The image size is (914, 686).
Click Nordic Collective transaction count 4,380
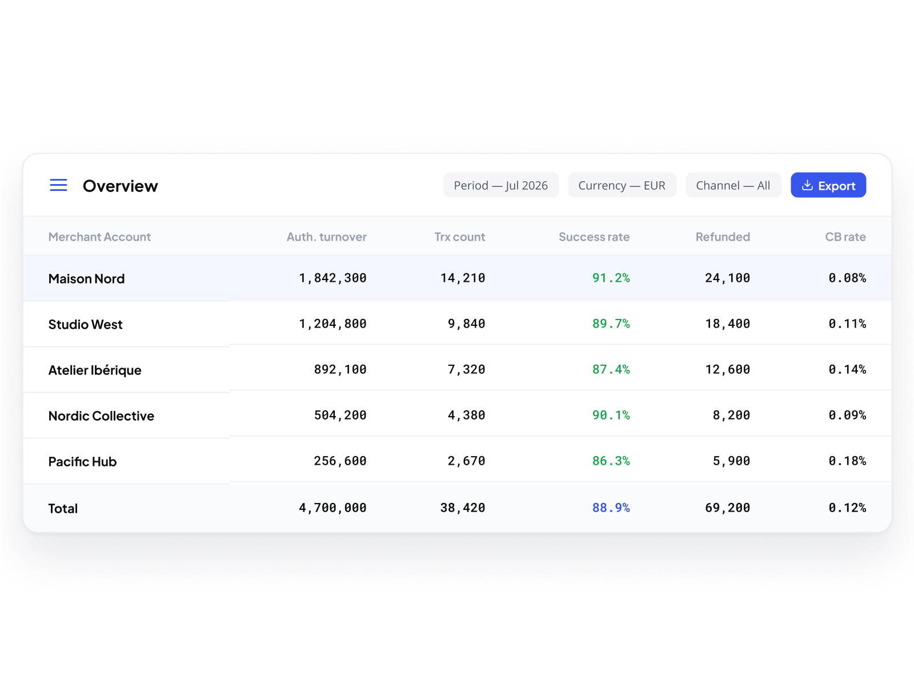coord(466,416)
